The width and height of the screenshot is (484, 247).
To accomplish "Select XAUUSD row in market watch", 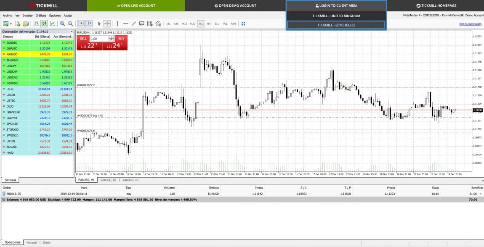I will pyautogui.click(x=37, y=54).
